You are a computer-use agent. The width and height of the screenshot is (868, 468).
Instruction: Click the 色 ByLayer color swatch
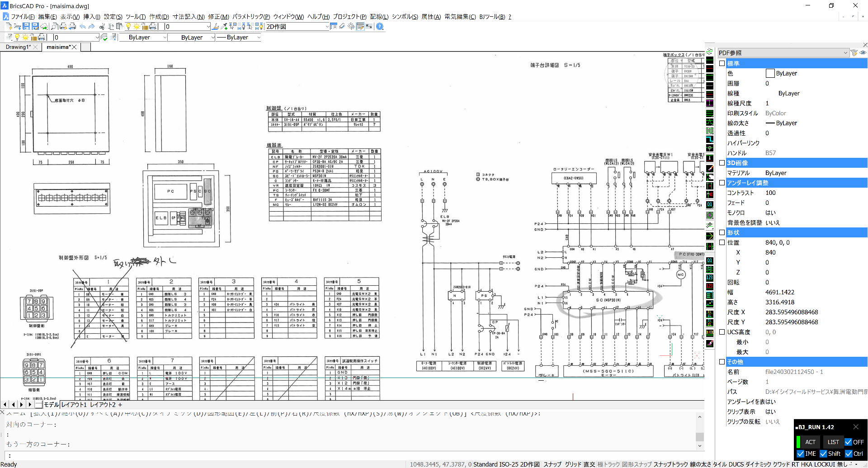click(x=770, y=73)
